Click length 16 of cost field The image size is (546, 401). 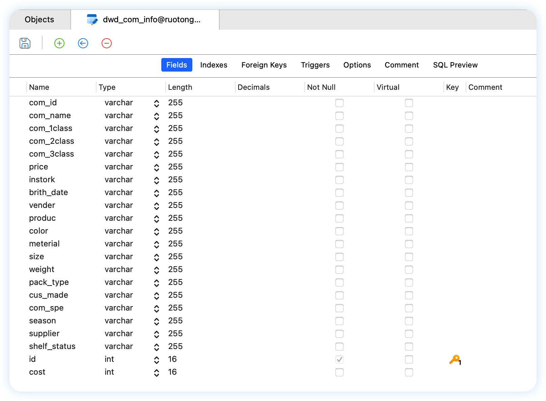point(172,372)
